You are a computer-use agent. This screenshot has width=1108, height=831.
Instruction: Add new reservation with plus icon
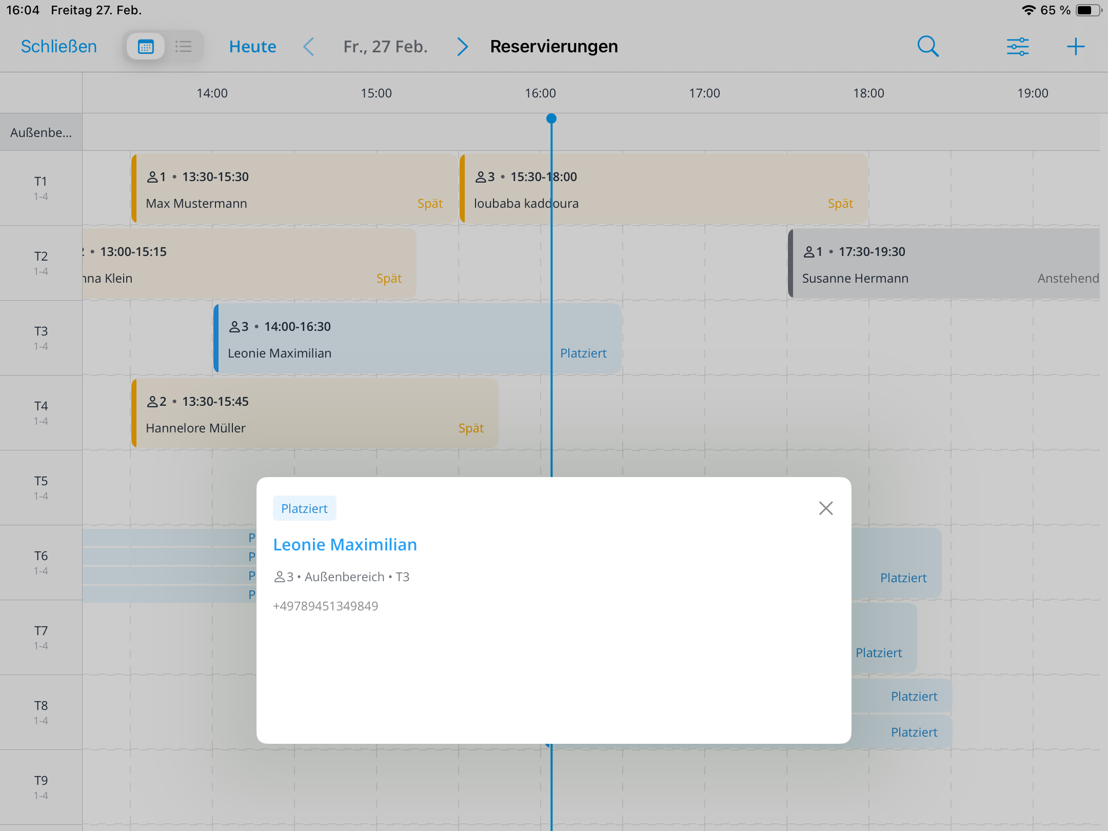pyautogui.click(x=1076, y=47)
